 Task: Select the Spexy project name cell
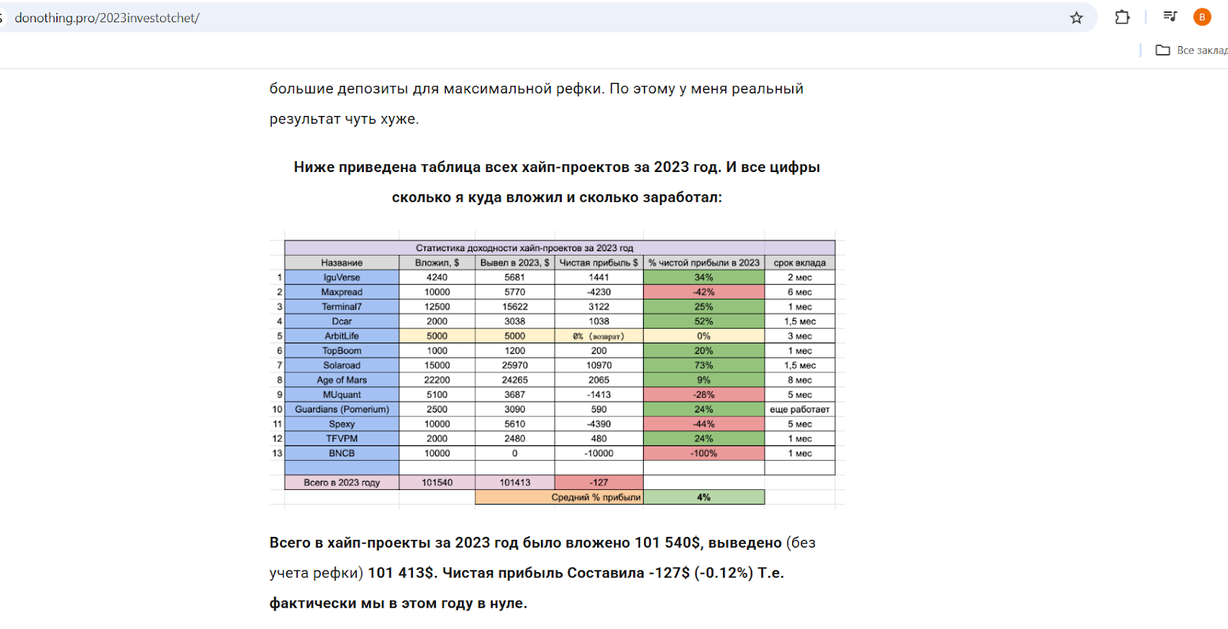tap(342, 424)
